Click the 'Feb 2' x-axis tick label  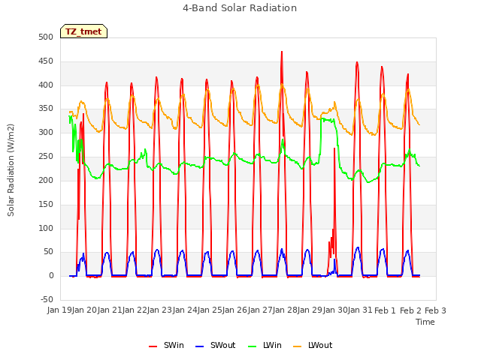(x=410, y=310)
